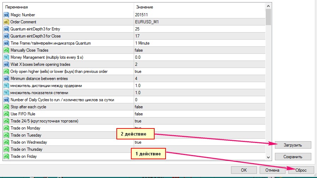Image resolution: width=317 pixels, height=178 pixels.
Task: Select the Wait X boxes value 2
Action: click(136, 64)
